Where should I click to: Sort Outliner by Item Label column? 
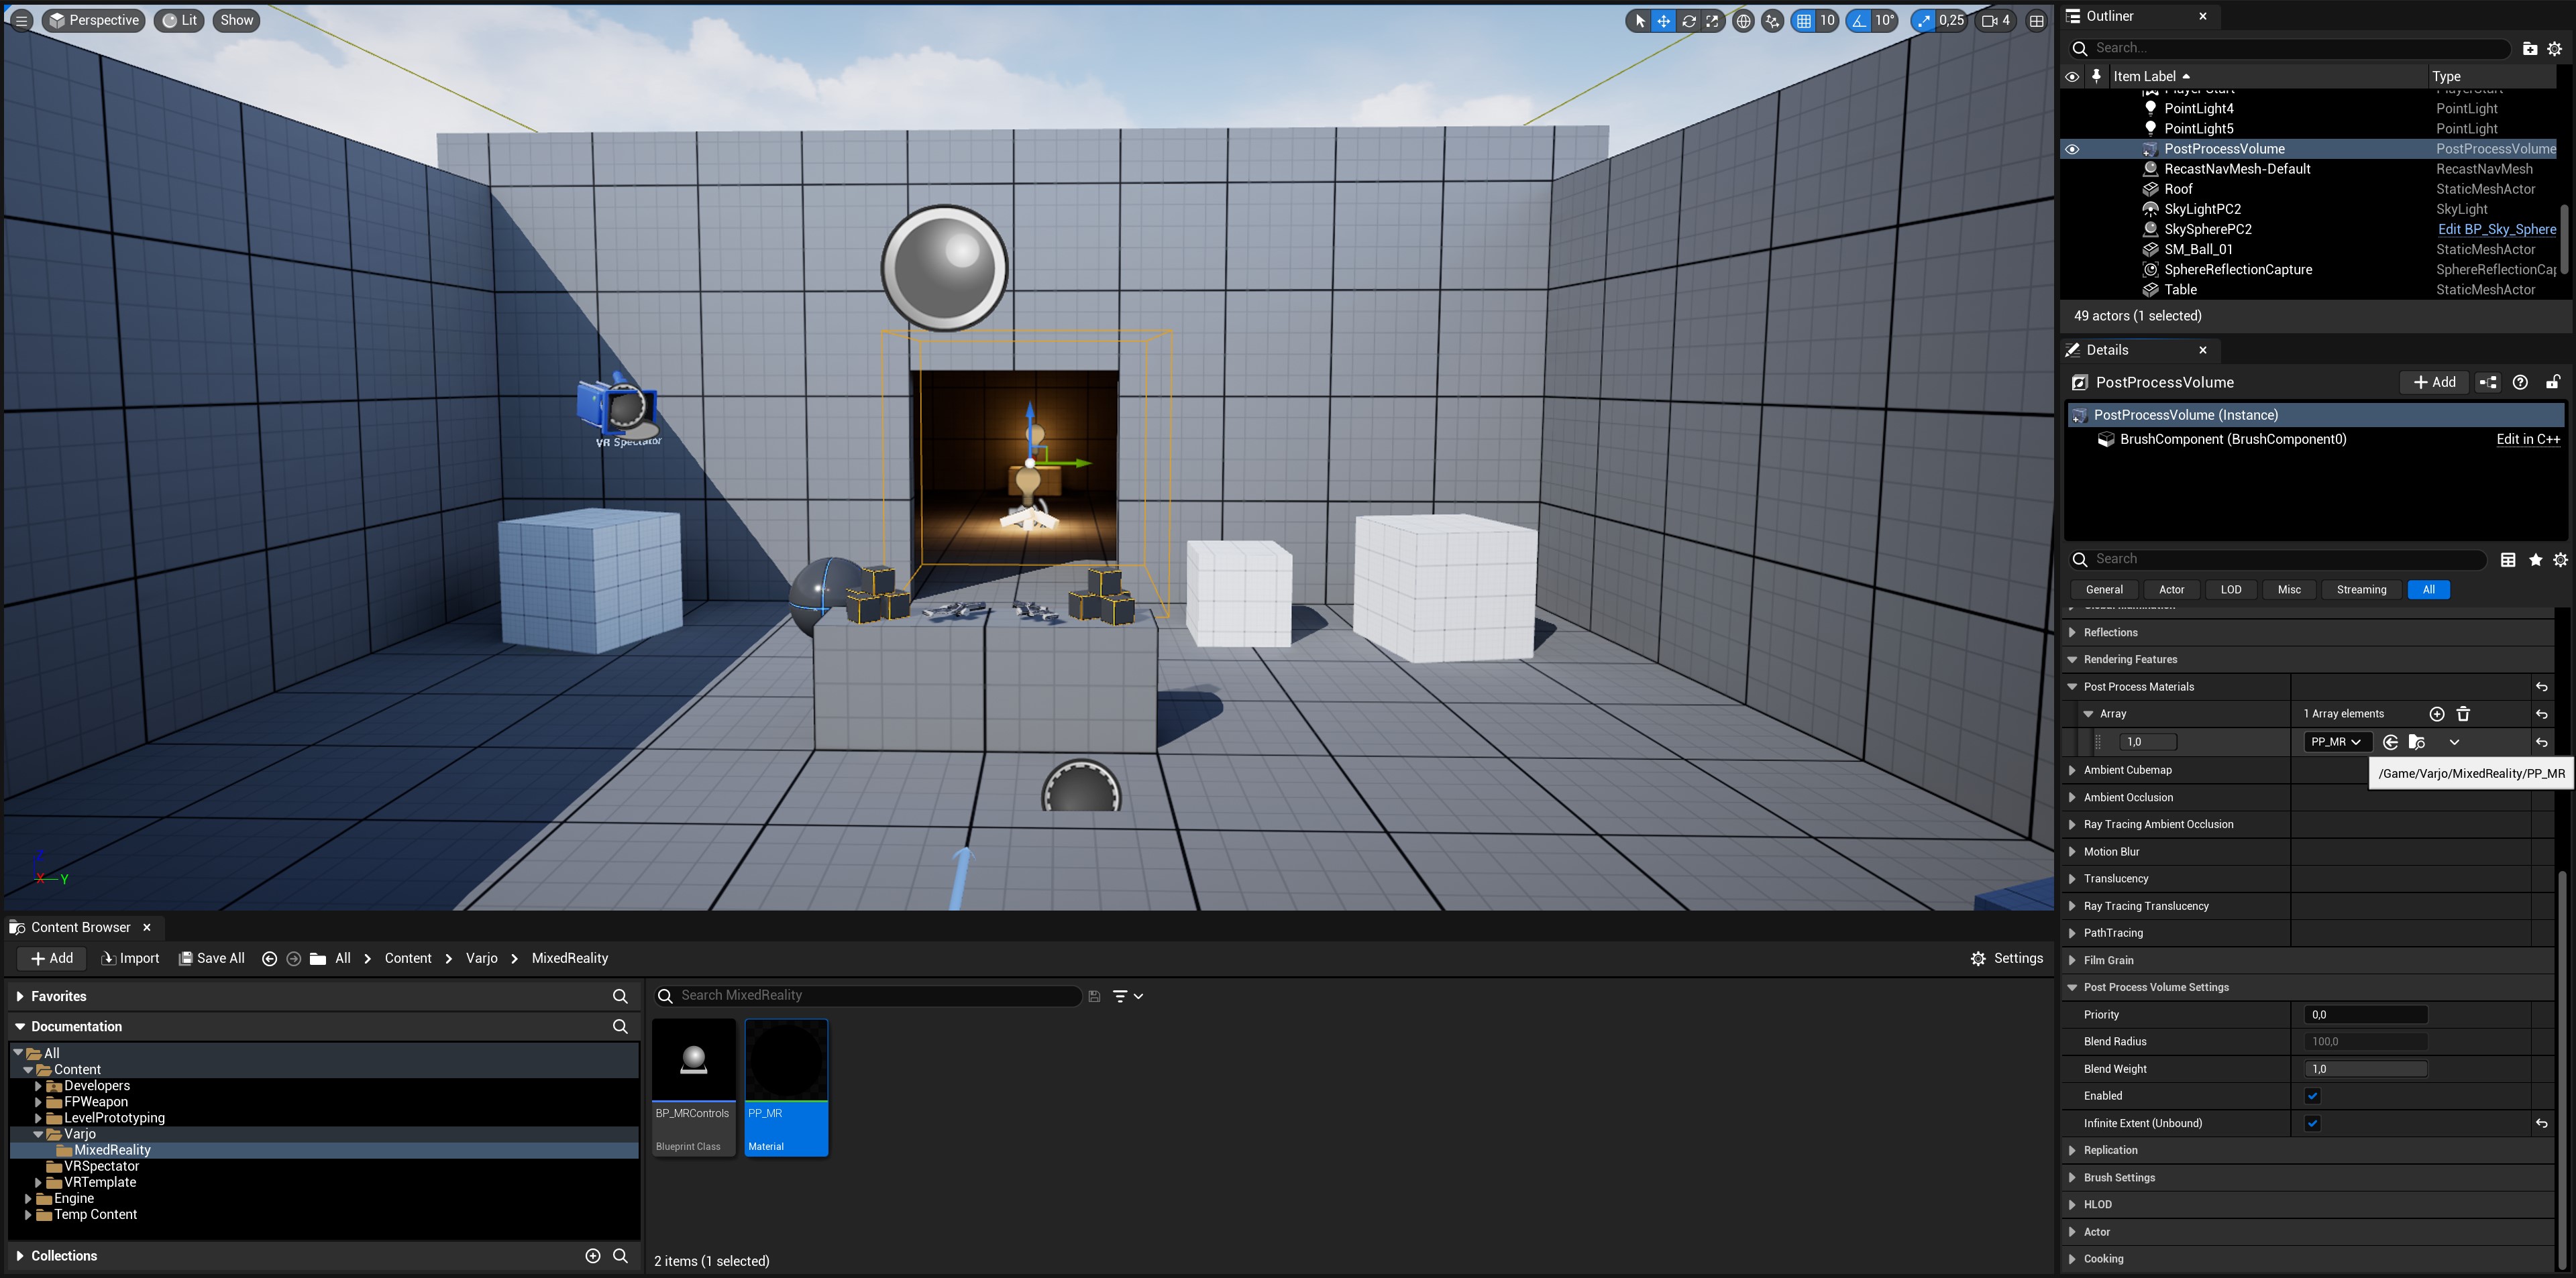click(x=2268, y=76)
